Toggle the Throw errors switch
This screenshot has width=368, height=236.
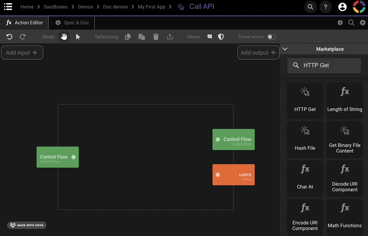tap(272, 37)
